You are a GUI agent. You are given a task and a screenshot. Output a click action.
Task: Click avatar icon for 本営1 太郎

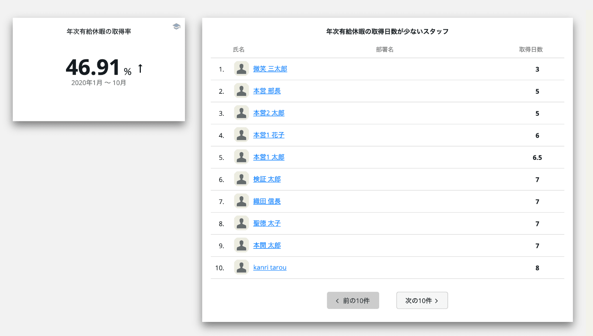pyautogui.click(x=241, y=157)
